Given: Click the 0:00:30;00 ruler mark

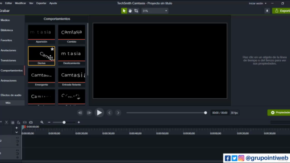Looking at the screenshot, I should click(x=108, y=133).
